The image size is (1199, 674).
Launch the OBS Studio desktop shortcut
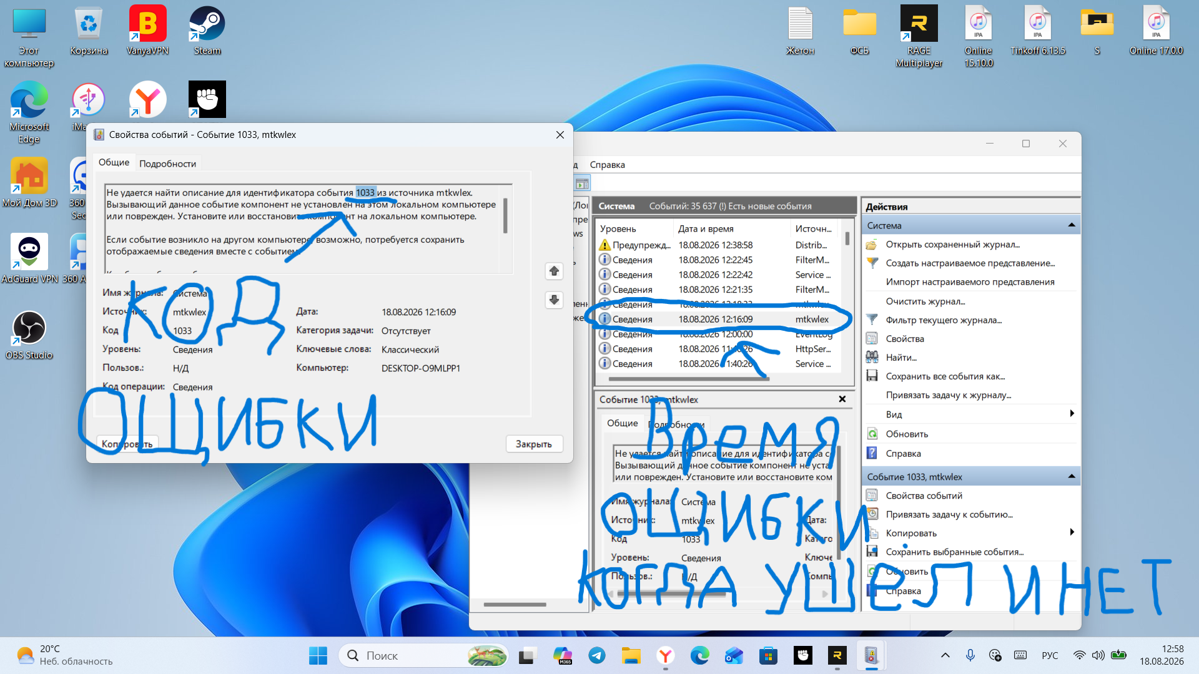[x=29, y=335]
